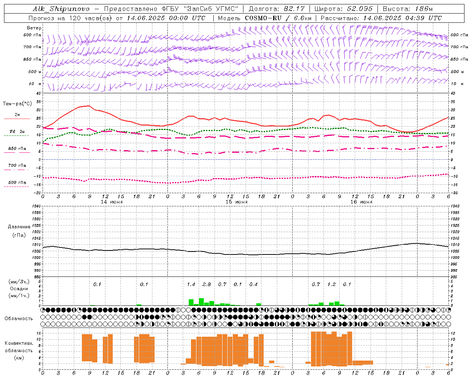Viewport: 470px width, 376px height.
Task: Select the "Высота: 186м" header entry
Action: pyautogui.click(x=408, y=9)
